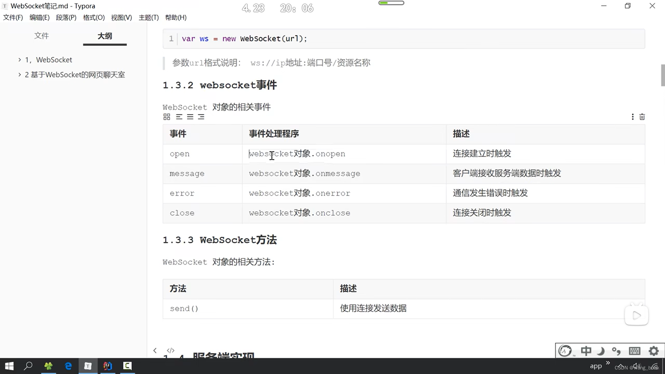Click the '连接建立时触发' description cell
Image resolution: width=665 pixels, height=374 pixels.
pyautogui.click(x=546, y=154)
